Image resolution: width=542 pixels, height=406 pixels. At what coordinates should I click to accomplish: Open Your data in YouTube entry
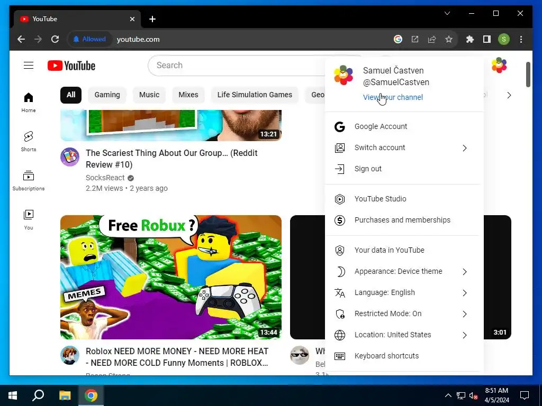pos(403,250)
